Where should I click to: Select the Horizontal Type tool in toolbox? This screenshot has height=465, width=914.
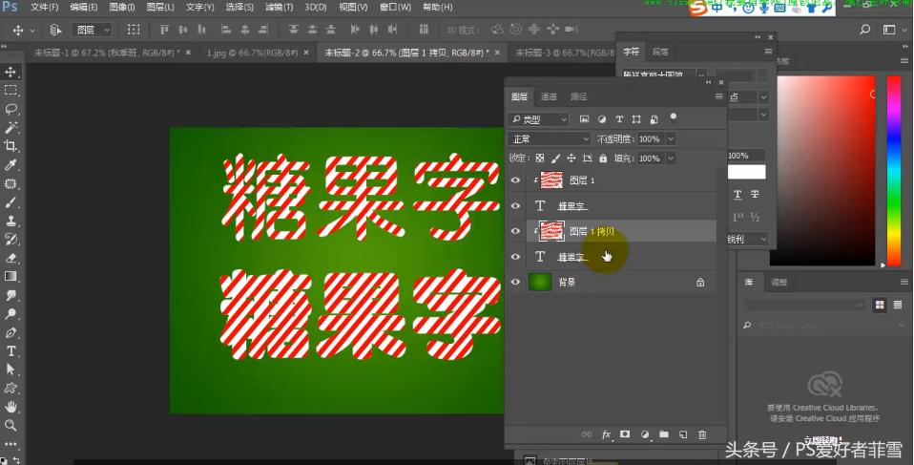coord(10,351)
